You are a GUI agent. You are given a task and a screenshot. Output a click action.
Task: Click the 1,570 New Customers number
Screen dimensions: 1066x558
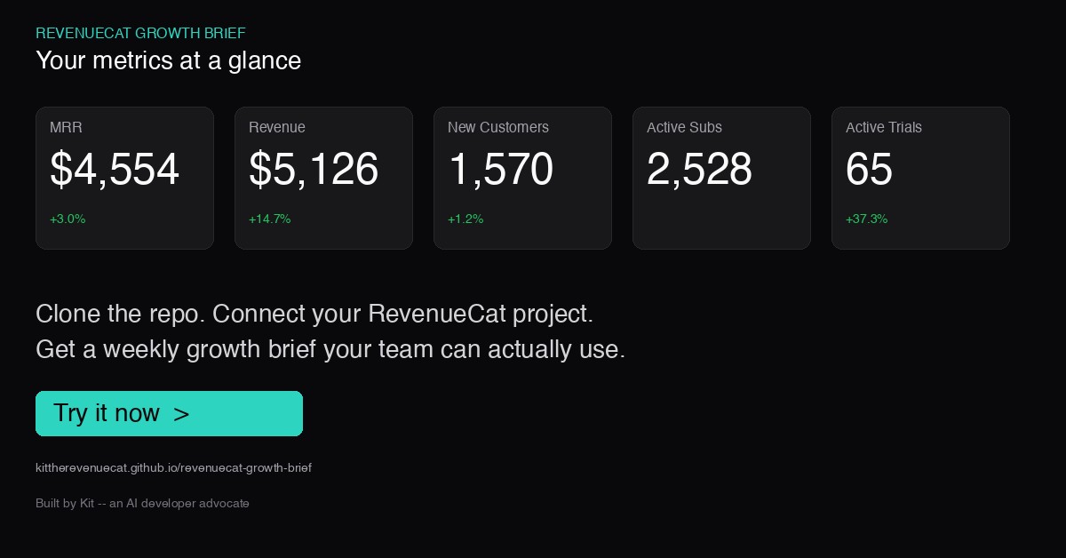pyautogui.click(x=501, y=169)
